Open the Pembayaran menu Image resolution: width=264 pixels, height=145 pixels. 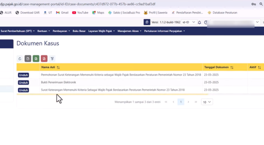point(61,31)
